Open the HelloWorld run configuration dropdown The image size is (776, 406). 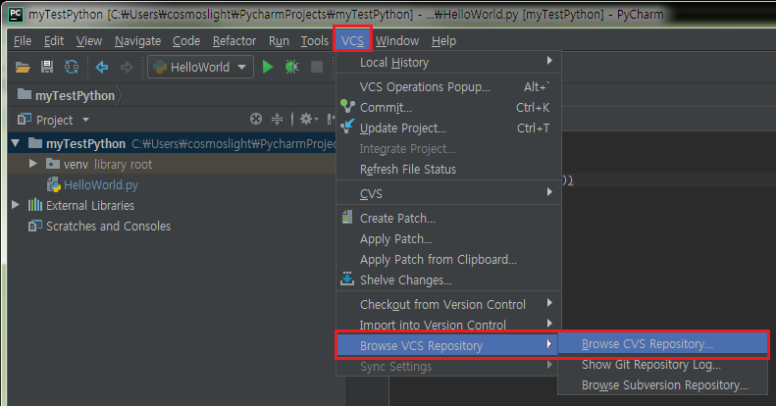[201, 67]
